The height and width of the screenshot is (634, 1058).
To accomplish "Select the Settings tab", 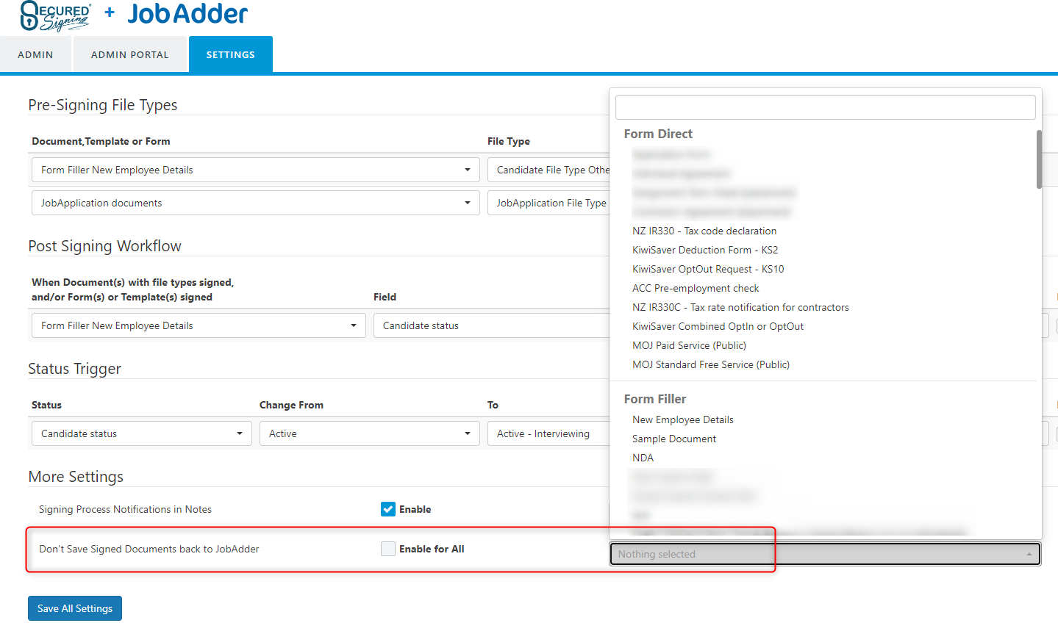I will pyautogui.click(x=230, y=54).
